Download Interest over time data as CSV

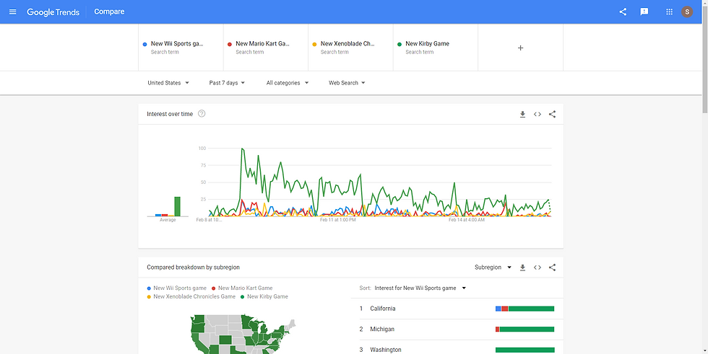point(522,115)
